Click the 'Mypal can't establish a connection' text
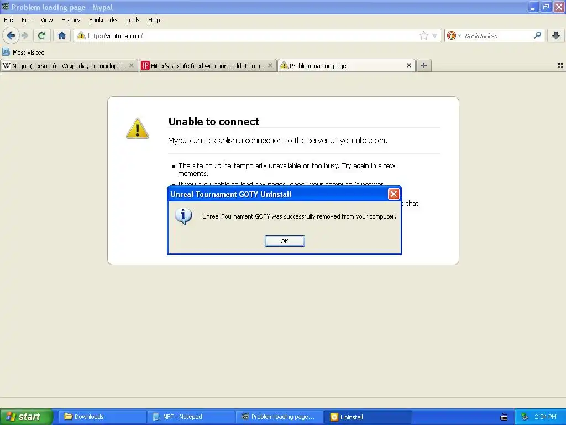The image size is (566, 425). pyautogui.click(x=277, y=141)
